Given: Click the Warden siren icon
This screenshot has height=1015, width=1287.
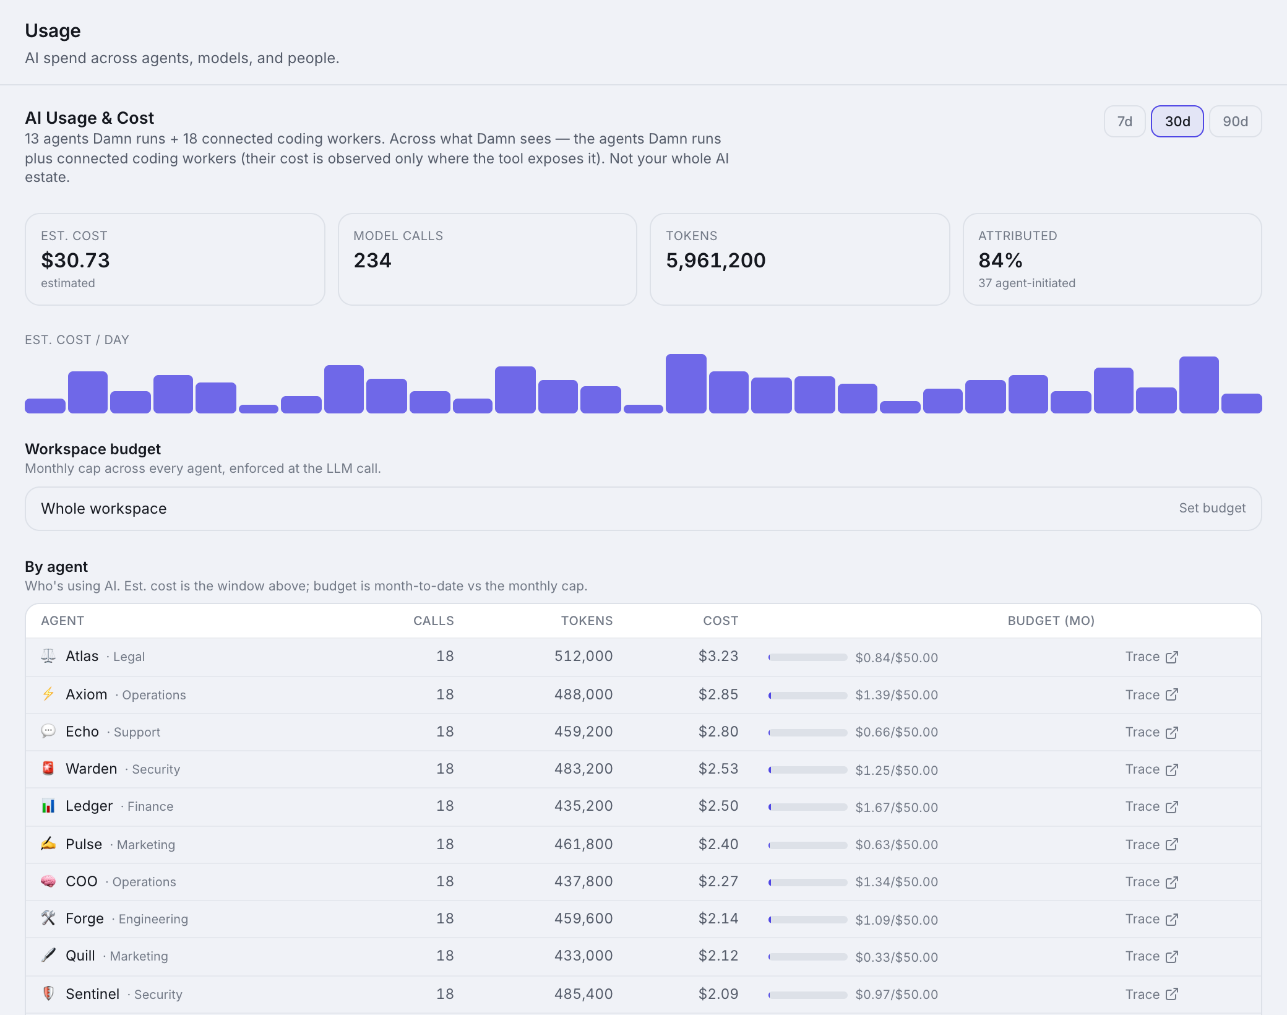Looking at the screenshot, I should (48, 768).
